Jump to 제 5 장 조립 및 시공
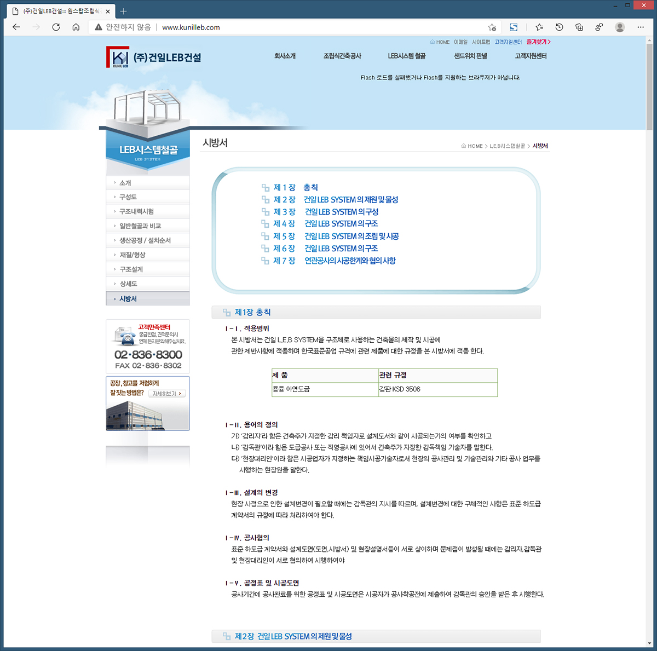Image resolution: width=657 pixels, height=651 pixels. click(x=336, y=237)
